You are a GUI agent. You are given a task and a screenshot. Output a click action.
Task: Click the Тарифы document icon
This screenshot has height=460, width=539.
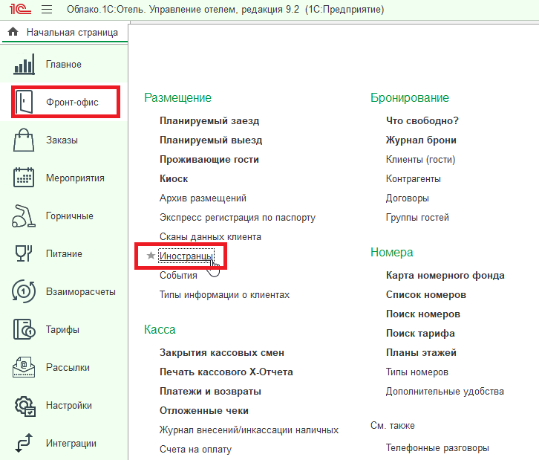[x=24, y=329]
